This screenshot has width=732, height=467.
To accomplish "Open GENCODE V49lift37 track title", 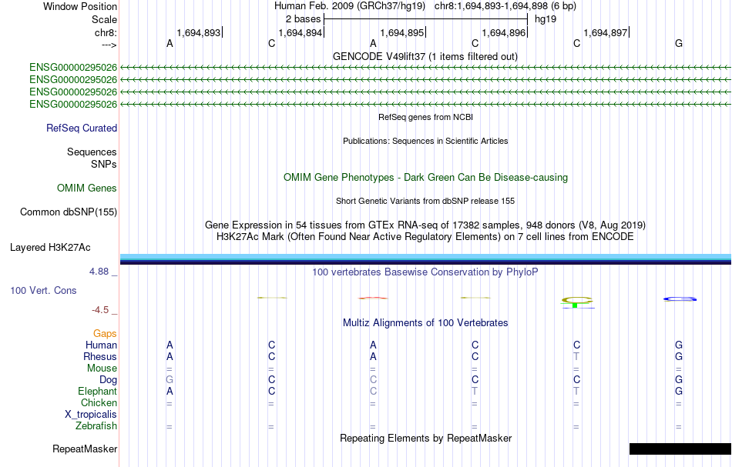I will [x=425, y=56].
